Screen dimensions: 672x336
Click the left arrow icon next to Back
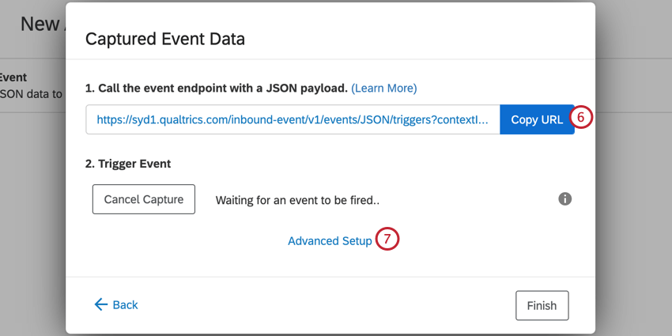click(100, 304)
